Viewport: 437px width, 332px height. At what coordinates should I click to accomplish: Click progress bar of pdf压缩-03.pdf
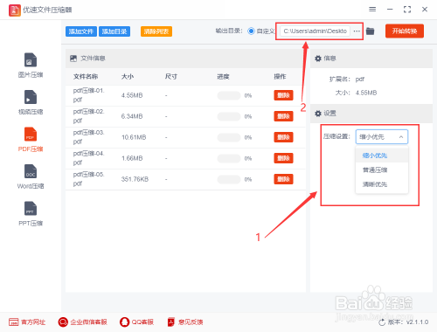coord(229,137)
